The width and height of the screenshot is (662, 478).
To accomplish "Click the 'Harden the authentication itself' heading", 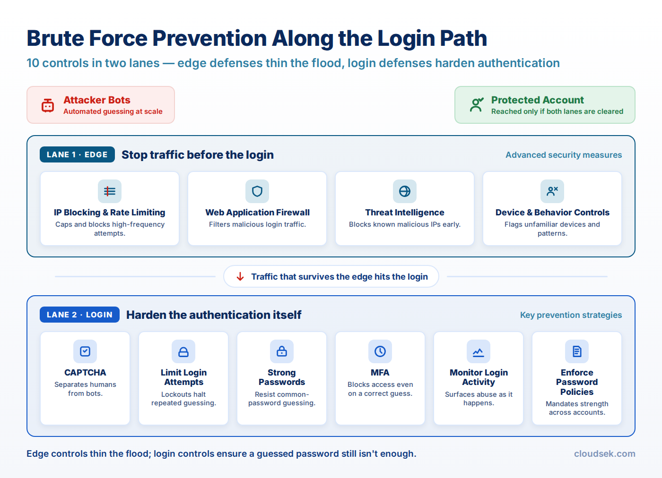I will 214,315.
